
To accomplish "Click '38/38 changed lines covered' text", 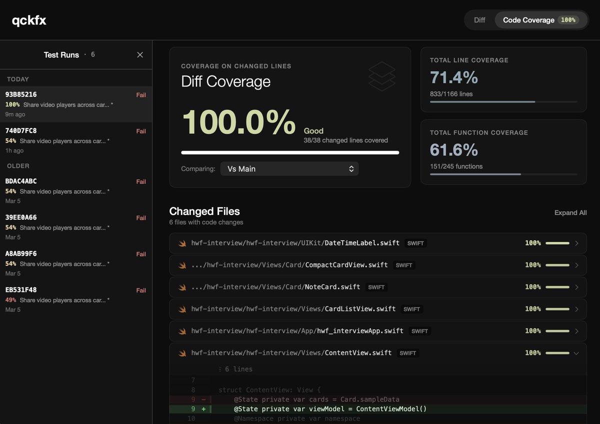I will pyautogui.click(x=345, y=140).
